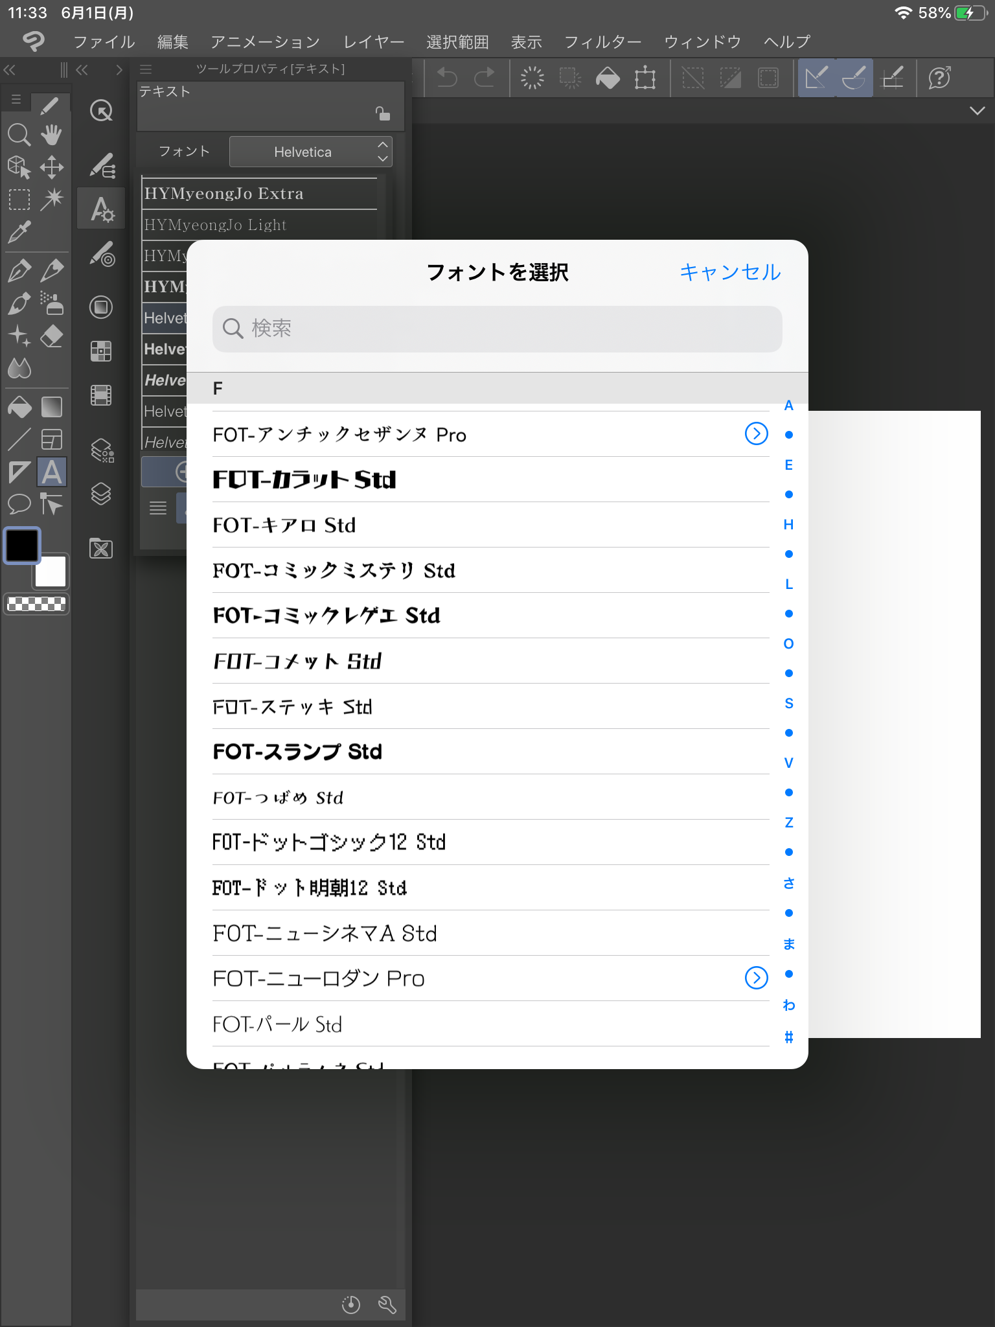Select the Fill bucket tool in toolbox

(19, 407)
